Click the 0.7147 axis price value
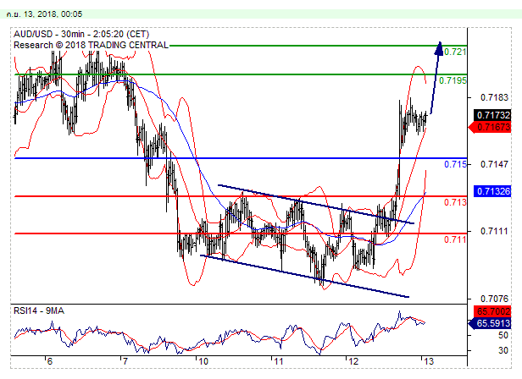The height and width of the screenshot is (379, 522). click(494, 164)
